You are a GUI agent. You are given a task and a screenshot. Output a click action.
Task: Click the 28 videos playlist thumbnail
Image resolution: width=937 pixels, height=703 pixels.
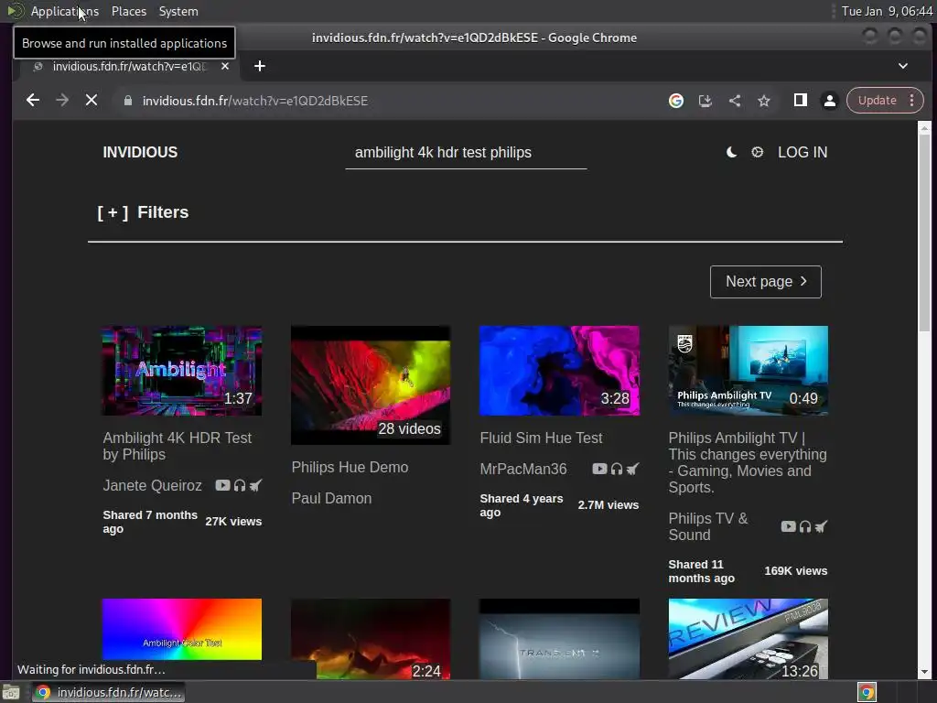[371, 385]
